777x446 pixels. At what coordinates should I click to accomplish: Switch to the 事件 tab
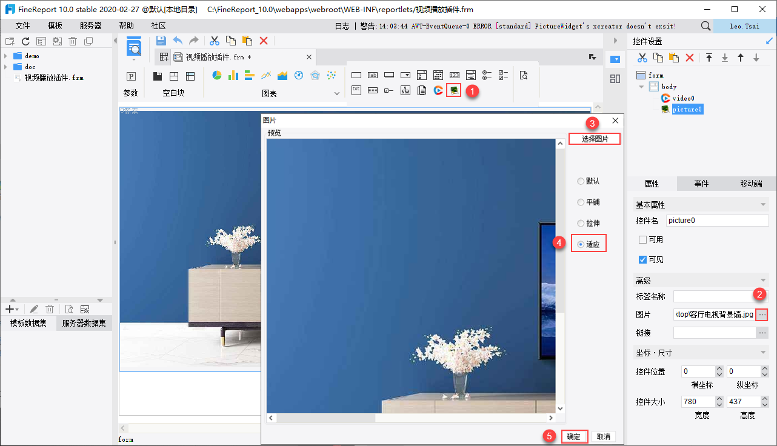click(701, 184)
